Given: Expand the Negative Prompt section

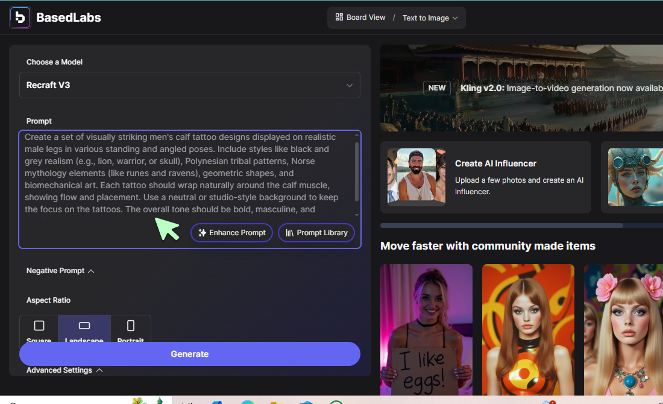Looking at the screenshot, I should click(x=60, y=271).
